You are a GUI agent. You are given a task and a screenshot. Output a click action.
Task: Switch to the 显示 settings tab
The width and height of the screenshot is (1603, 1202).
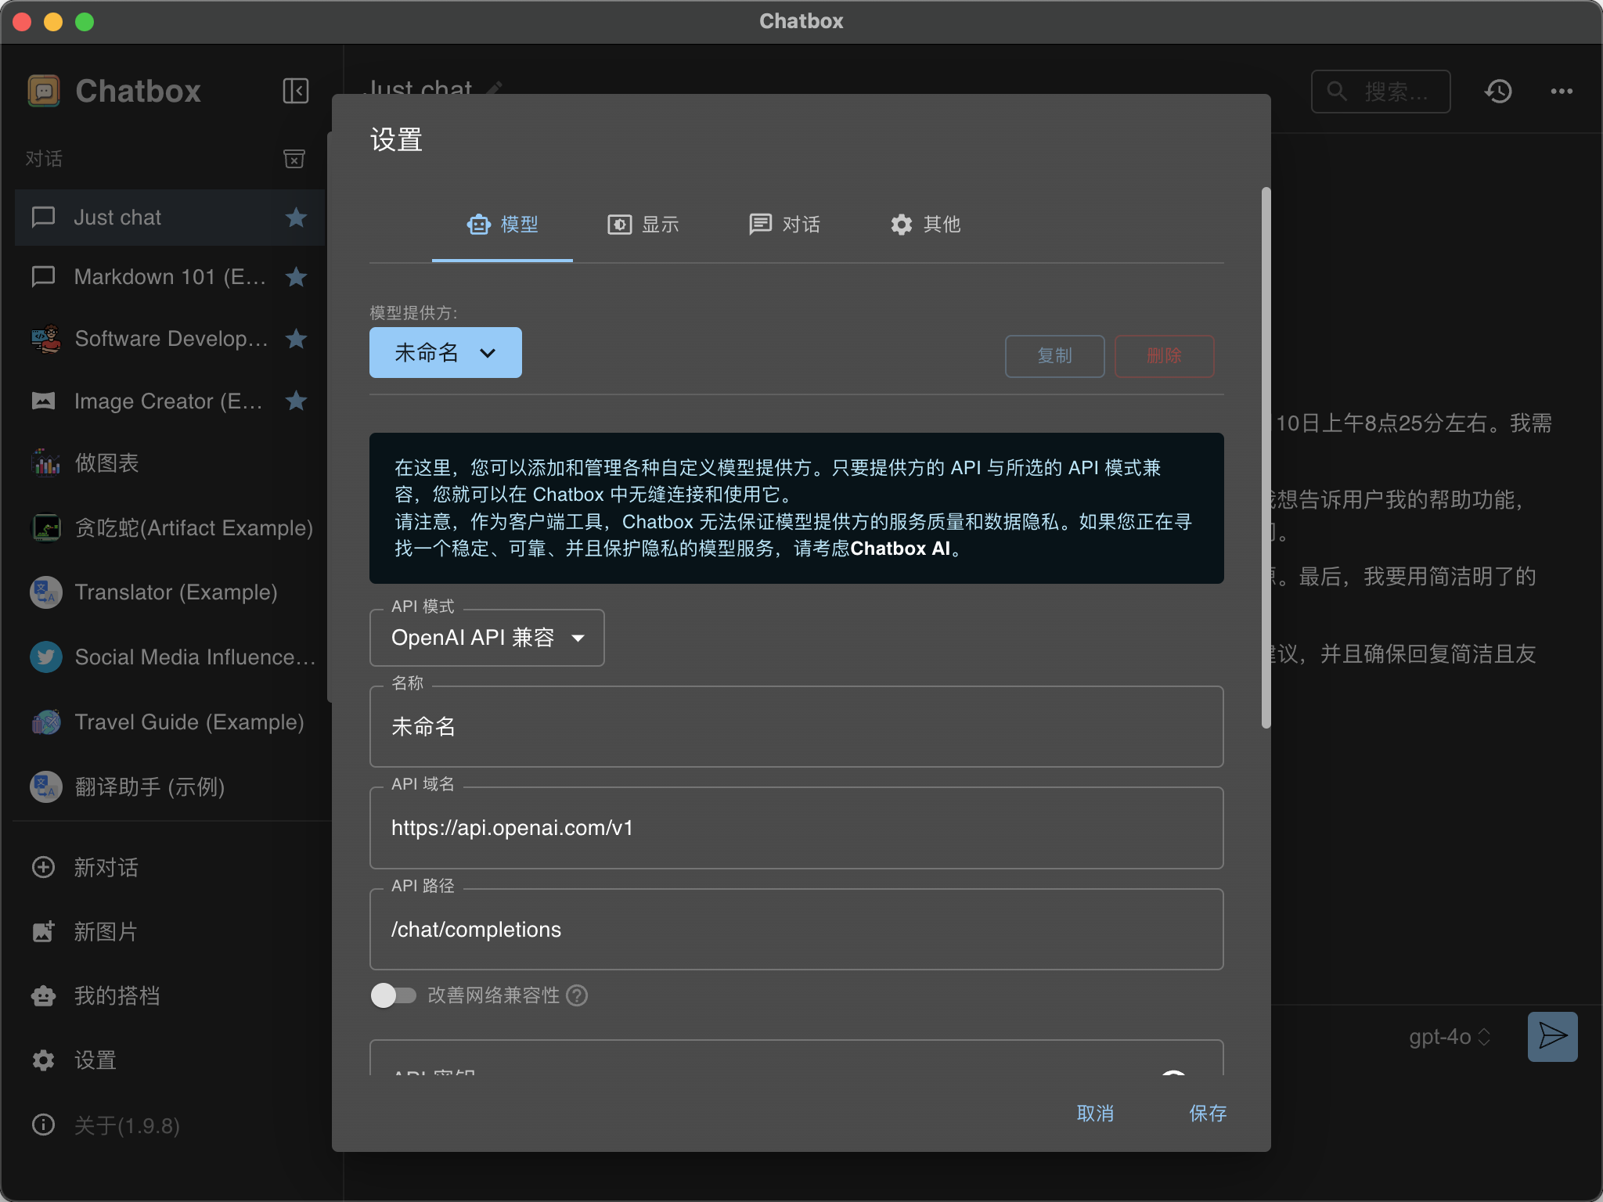643,225
